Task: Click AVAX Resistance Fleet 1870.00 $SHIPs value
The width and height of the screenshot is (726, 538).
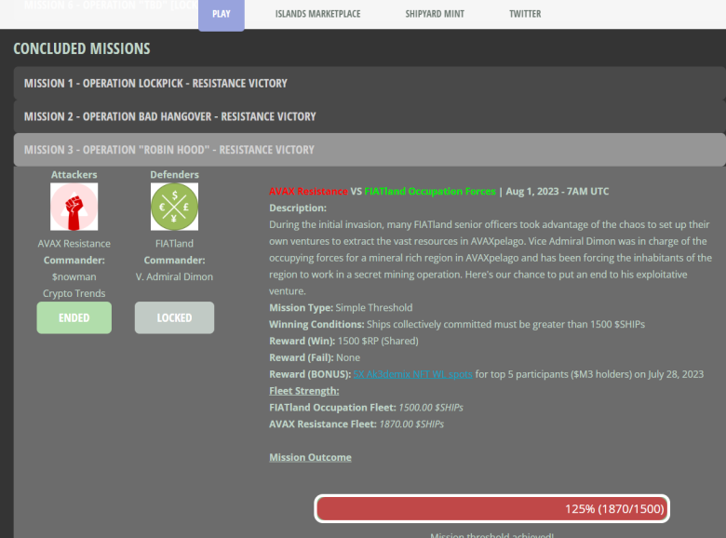Action: click(x=411, y=424)
